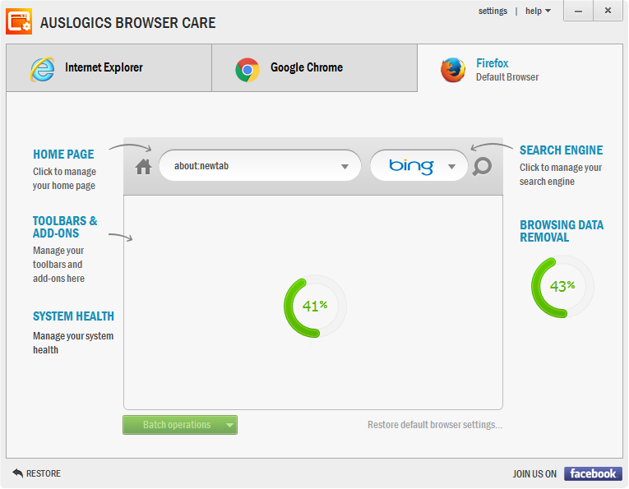Screen dimensions: 629x489
Task: Click the about:newtab address field
Action: [x=260, y=165]
